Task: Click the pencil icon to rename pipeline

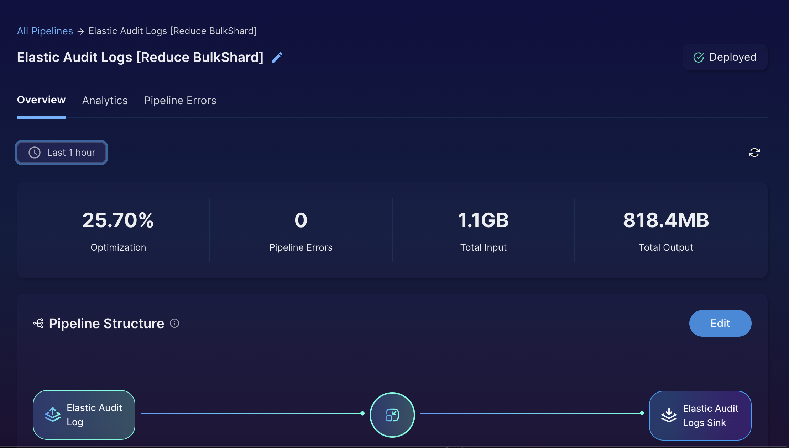Action: coord(277,57)
